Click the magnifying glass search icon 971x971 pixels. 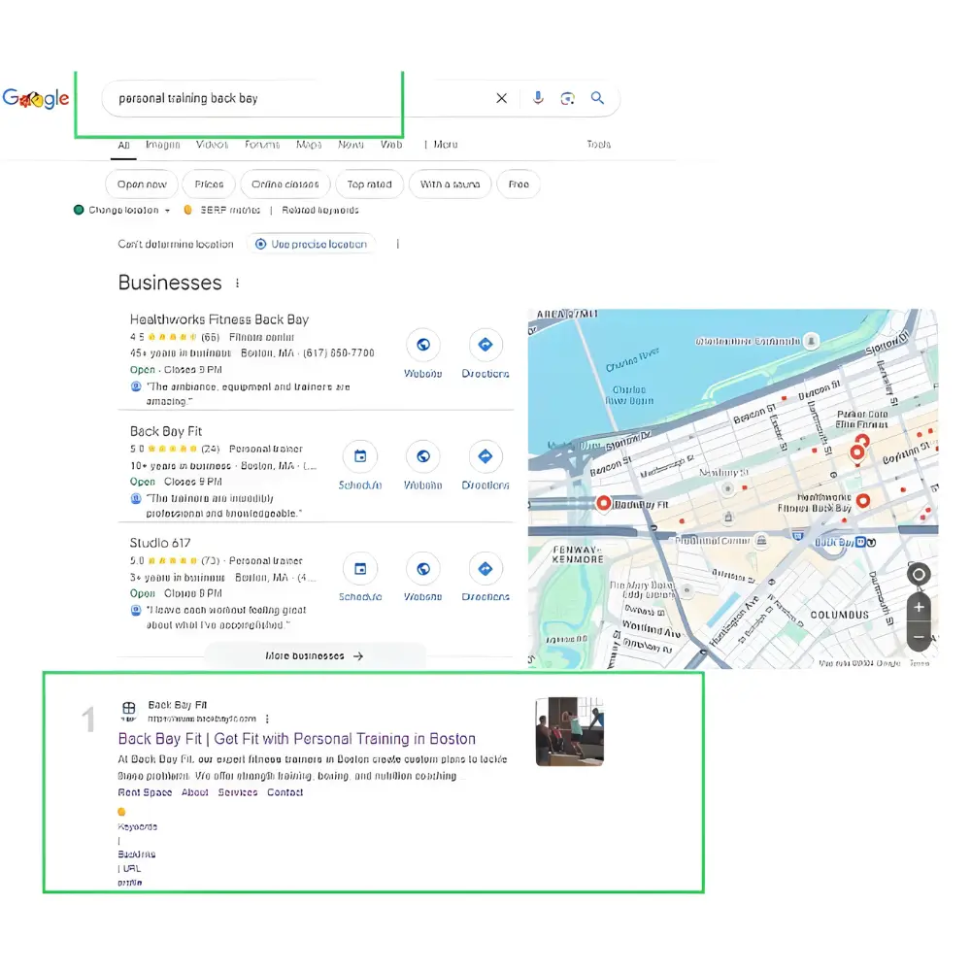point(598,98)
